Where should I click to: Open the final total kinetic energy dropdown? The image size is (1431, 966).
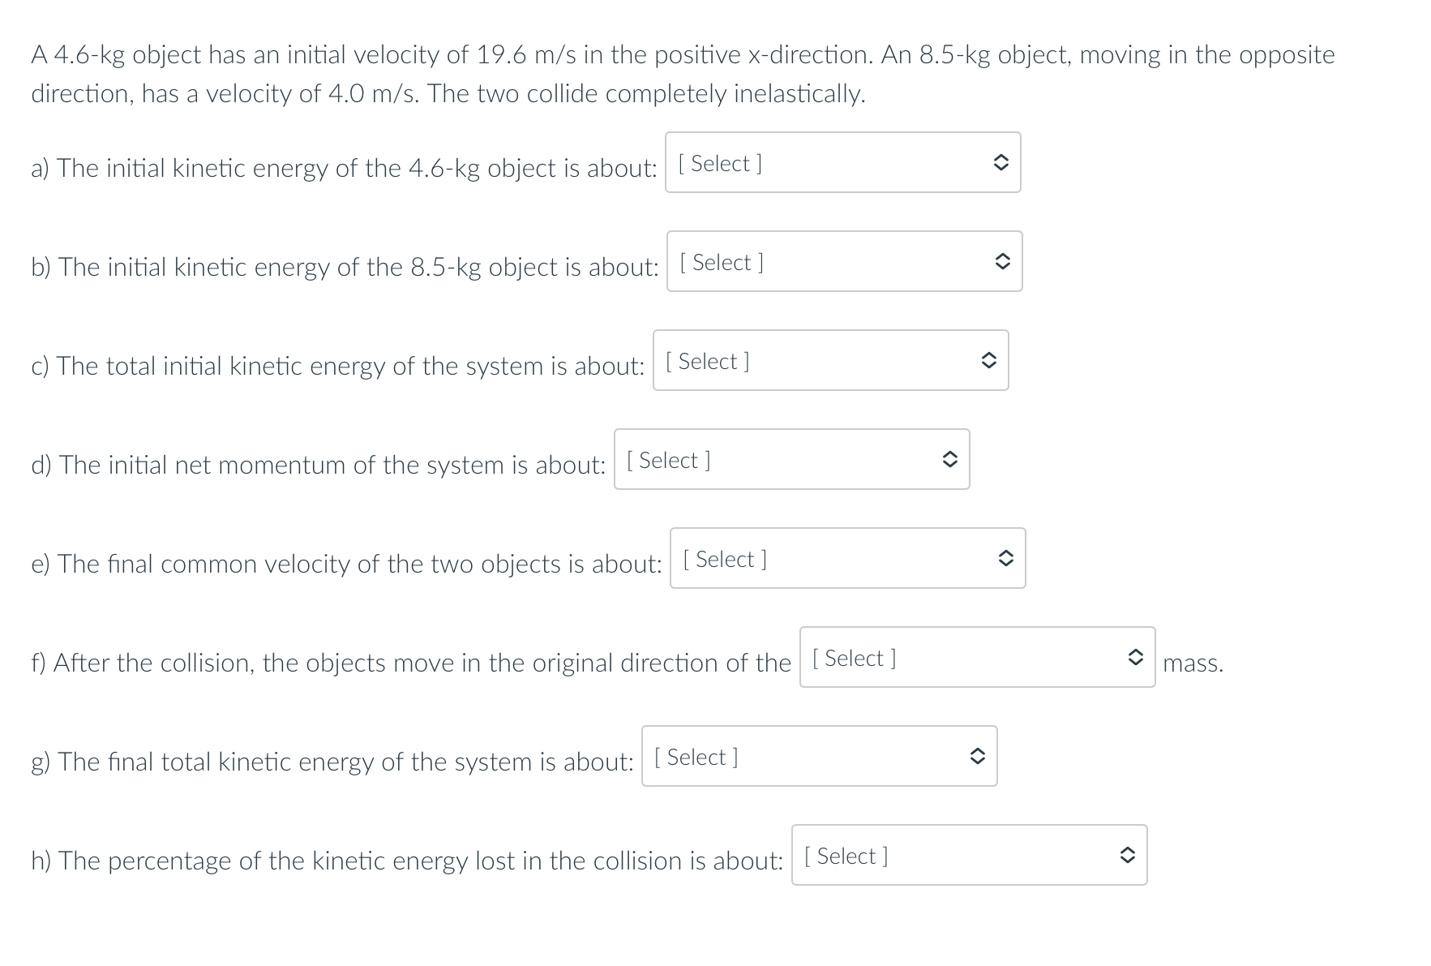[820, 756]
